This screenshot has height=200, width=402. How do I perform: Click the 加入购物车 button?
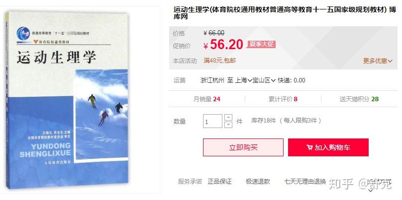pos(328,147)
